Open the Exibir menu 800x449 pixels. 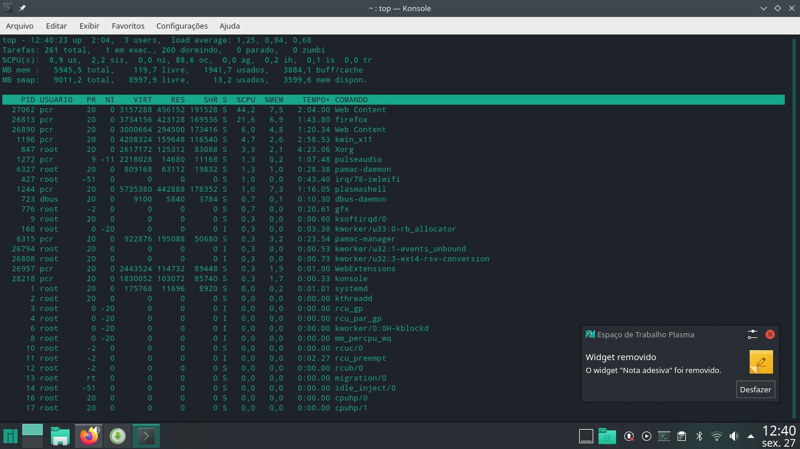(x=90, y=26)
